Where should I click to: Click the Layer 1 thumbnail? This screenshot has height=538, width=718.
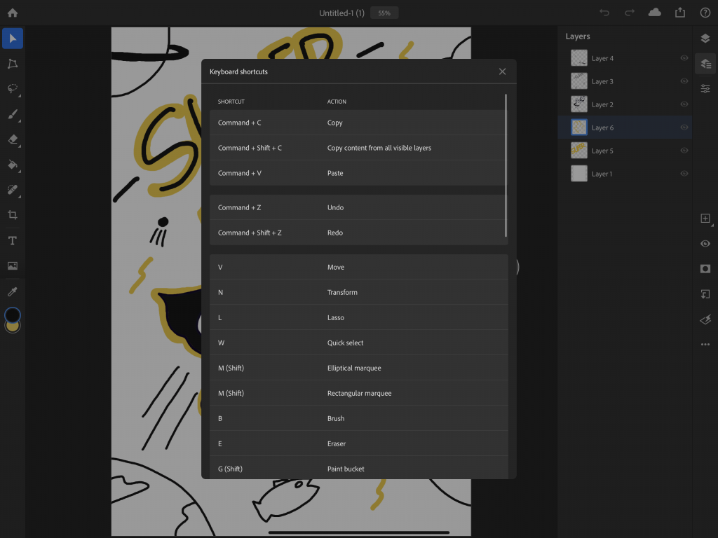[x=578, y=174]
